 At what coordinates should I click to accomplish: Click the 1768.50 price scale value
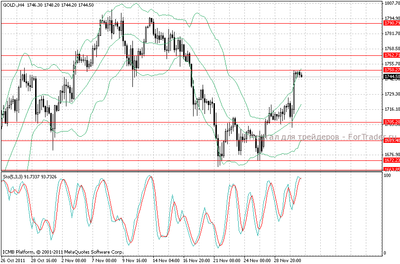(392, 49)
